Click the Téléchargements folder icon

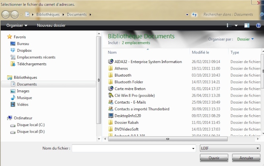click(13, 64)
